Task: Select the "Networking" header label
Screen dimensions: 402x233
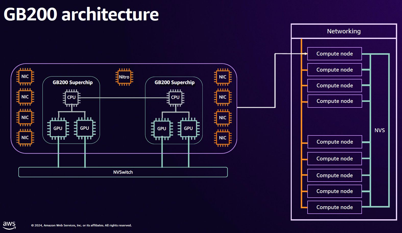Action: tap(344, 31)
